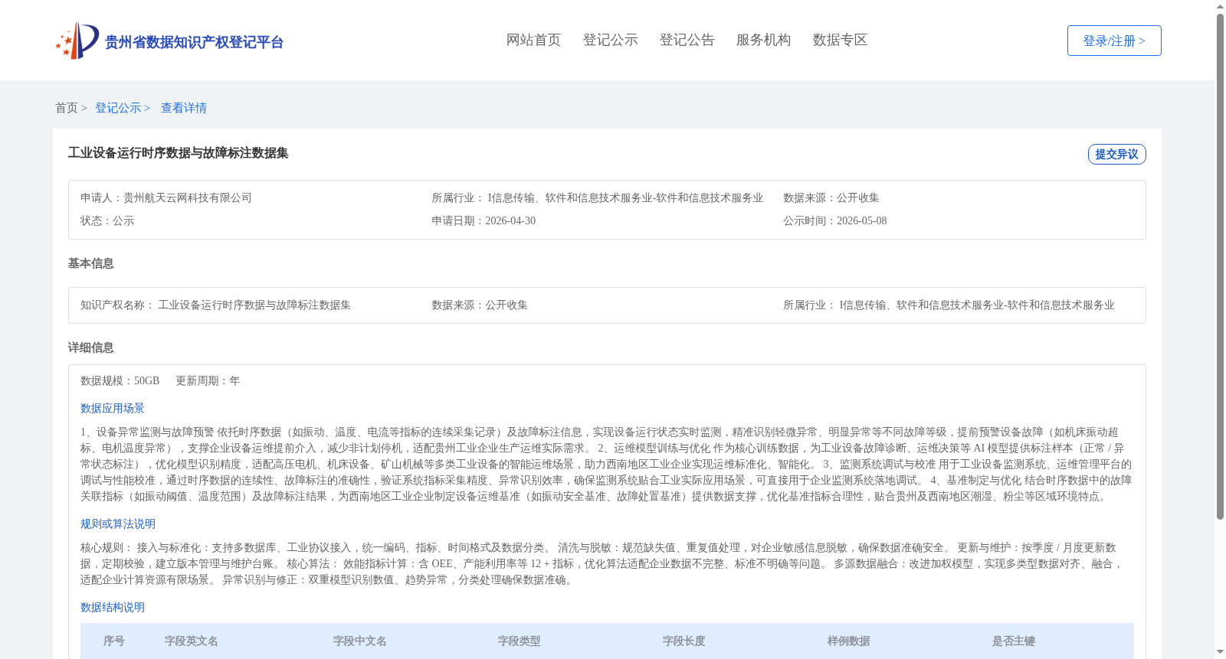
Task: Select 公示时间：2026-05-08 text
Action: point(834,220)
